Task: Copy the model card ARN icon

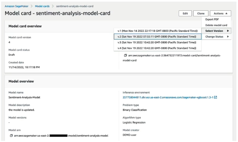Action: coord(125,55)
